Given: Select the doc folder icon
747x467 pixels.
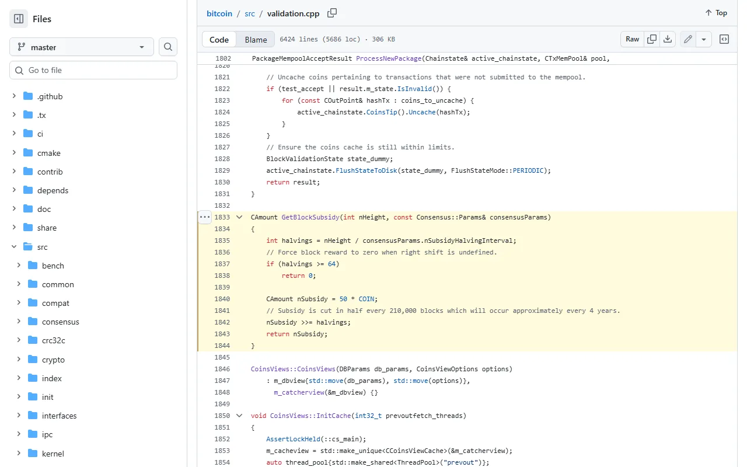Looking at the screenshot, I should (x=27, y=209).
